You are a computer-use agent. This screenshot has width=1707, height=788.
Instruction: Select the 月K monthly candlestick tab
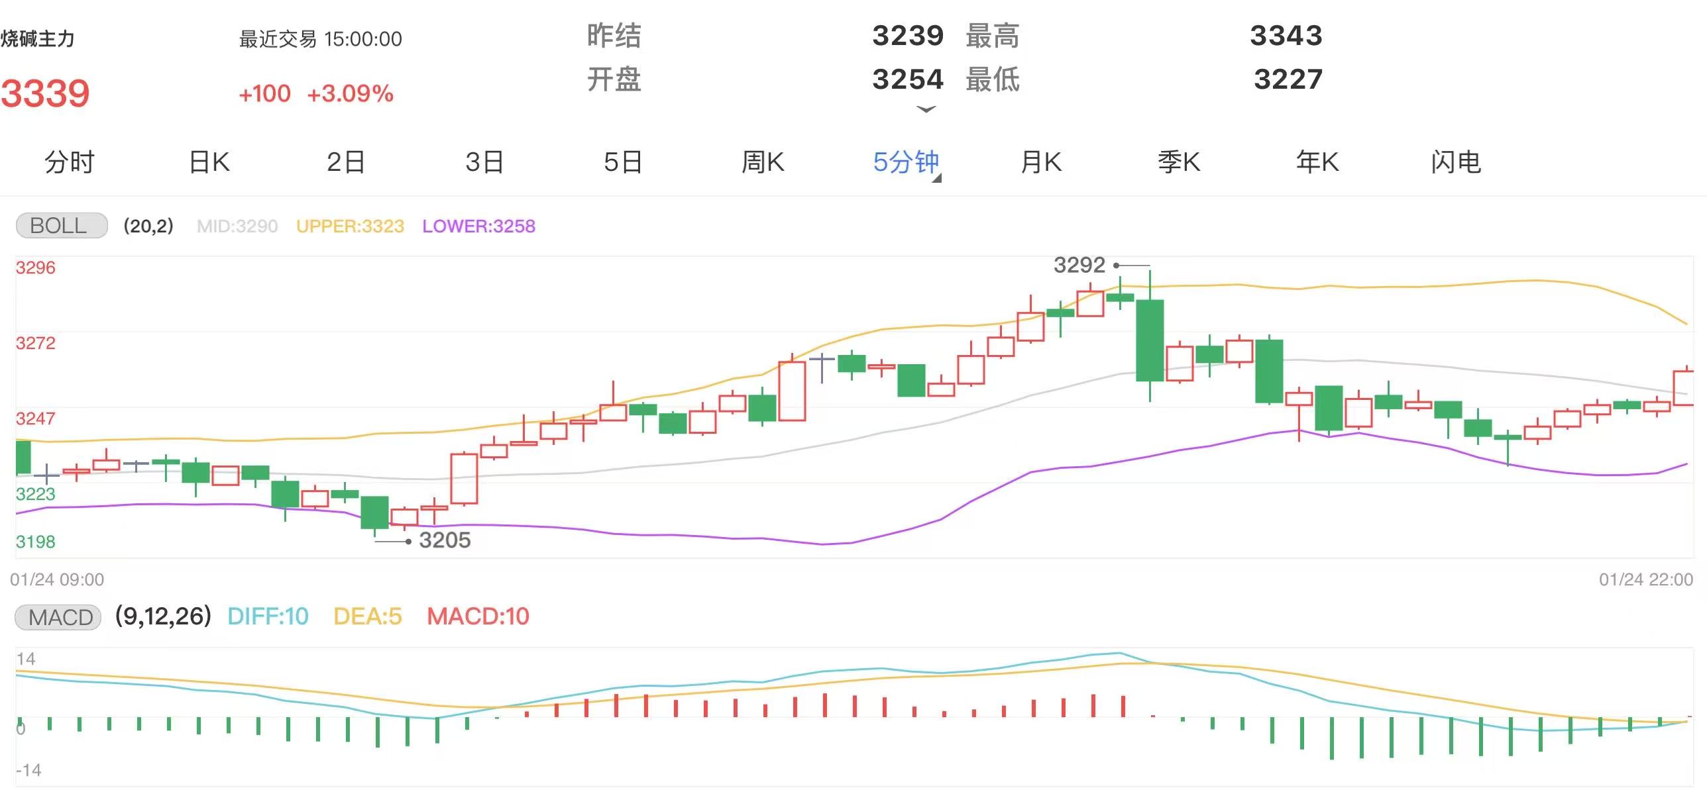[x=1040, y=162]
